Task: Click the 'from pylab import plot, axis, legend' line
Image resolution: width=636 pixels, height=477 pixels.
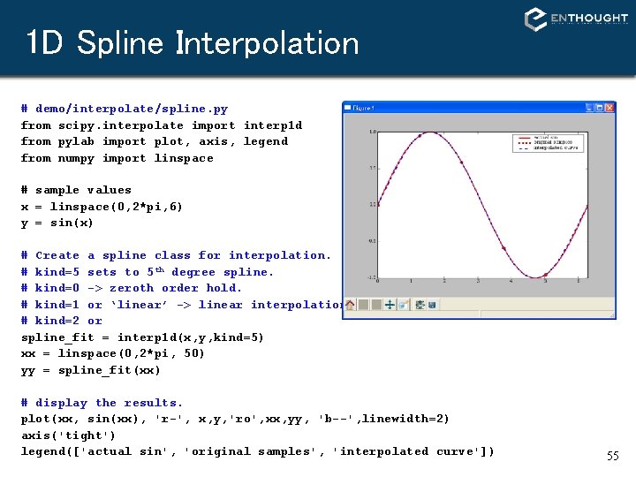Action: 155,141
